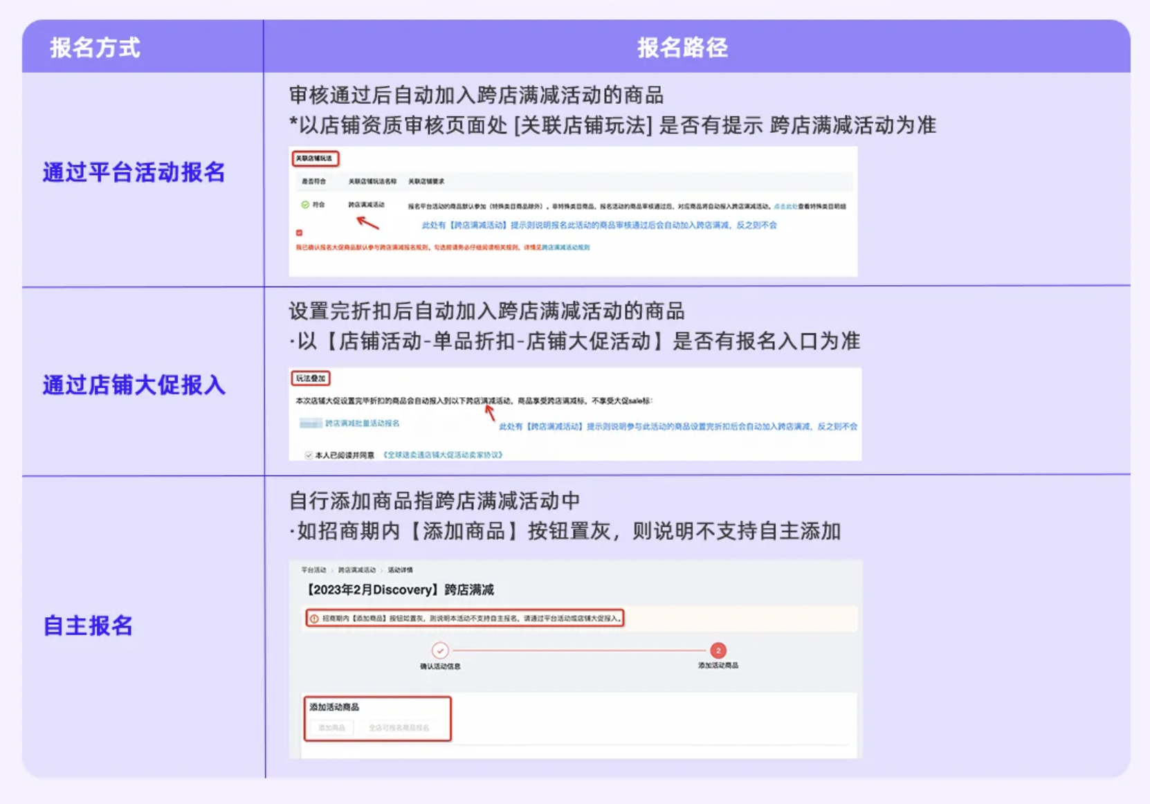The image size is (1150, 804).
Task: Click the 自主报名 row label
Action: pyautogui.click(x=88, y=625)
